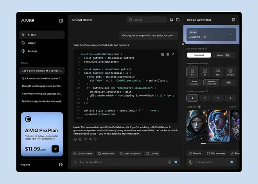Viewport: 258px width, 184px height.
Task: Click the Deep research button
Action: coord(82,154)
